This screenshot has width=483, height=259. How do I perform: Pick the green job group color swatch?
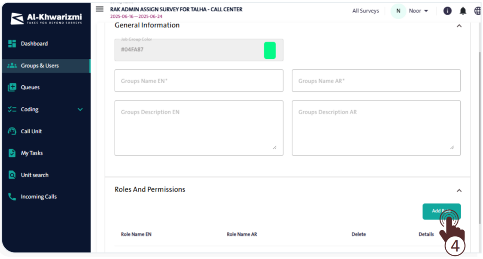[x=269, y=50]
